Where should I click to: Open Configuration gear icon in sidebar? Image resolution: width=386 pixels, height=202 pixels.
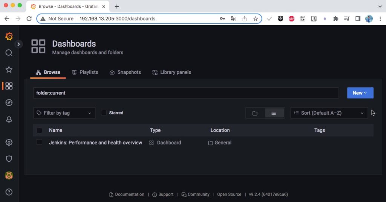(x=9, y=142)
